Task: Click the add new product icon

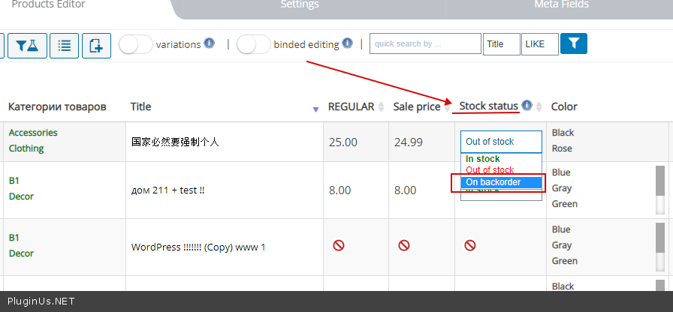Action: click(97, 45)
